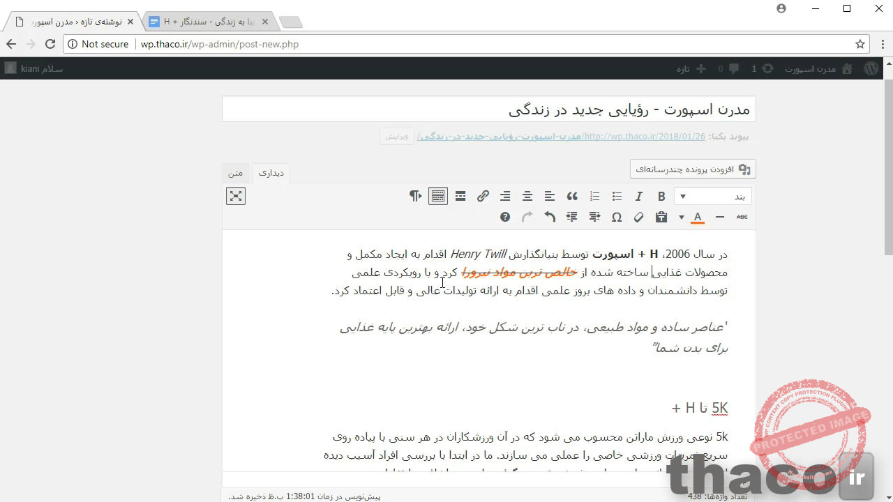Toggle distraction-free writing mode
The height and width of the screenshot is (502, 893).
(235, 196)
